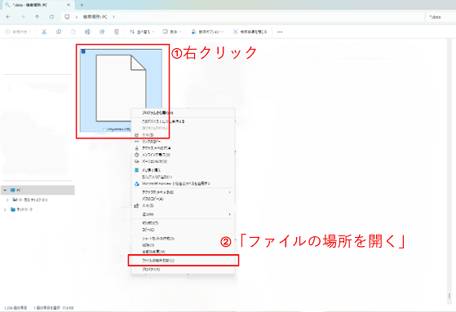Click the globe icon for オンラインで表示

(x=137, y=155)
